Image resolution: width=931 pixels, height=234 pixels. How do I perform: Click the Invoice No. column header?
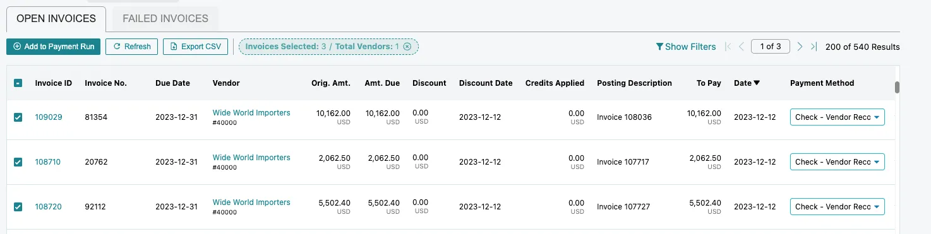click(x=106, y=83)
